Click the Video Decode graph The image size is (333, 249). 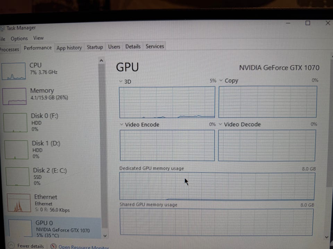coord(267,145)
